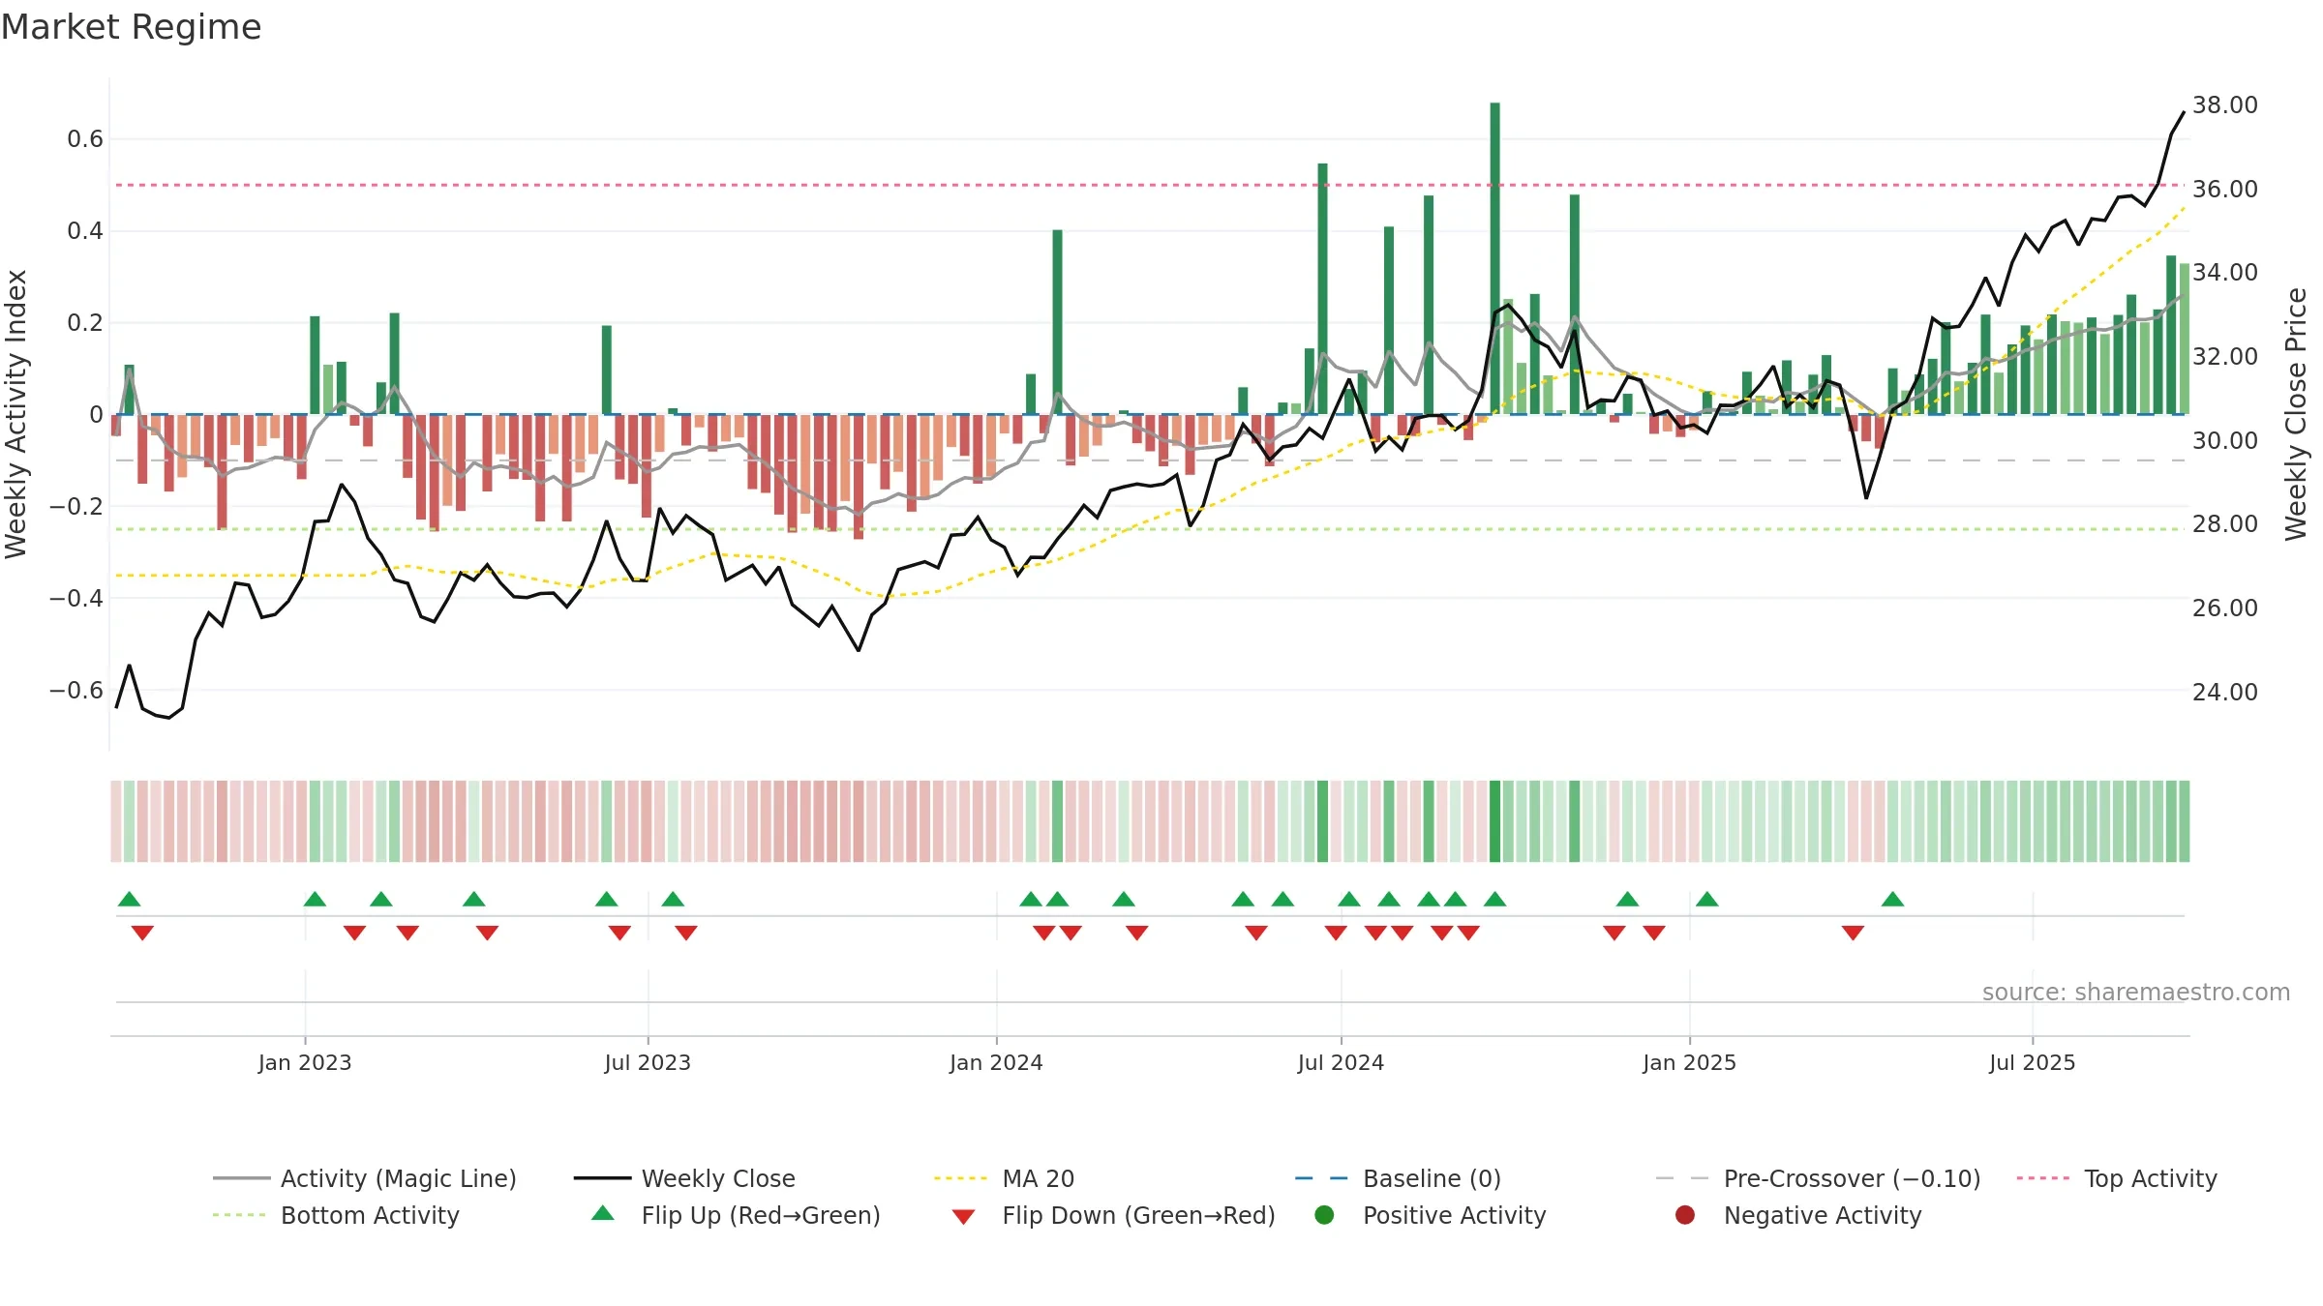Click the −0.6 activity axis label
This screenshot has height=1306, width=2323.
[x=76, y=690]
